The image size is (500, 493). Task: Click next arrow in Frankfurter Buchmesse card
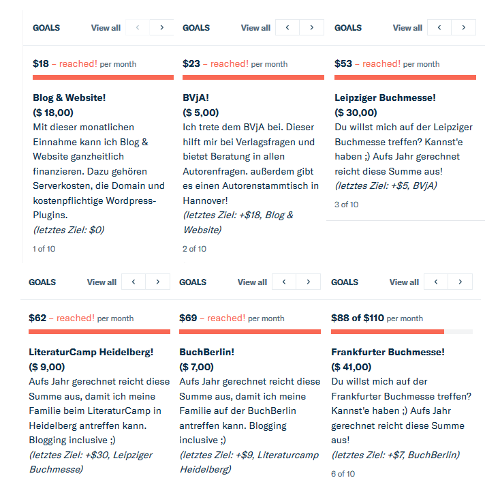tap(460, 282)
